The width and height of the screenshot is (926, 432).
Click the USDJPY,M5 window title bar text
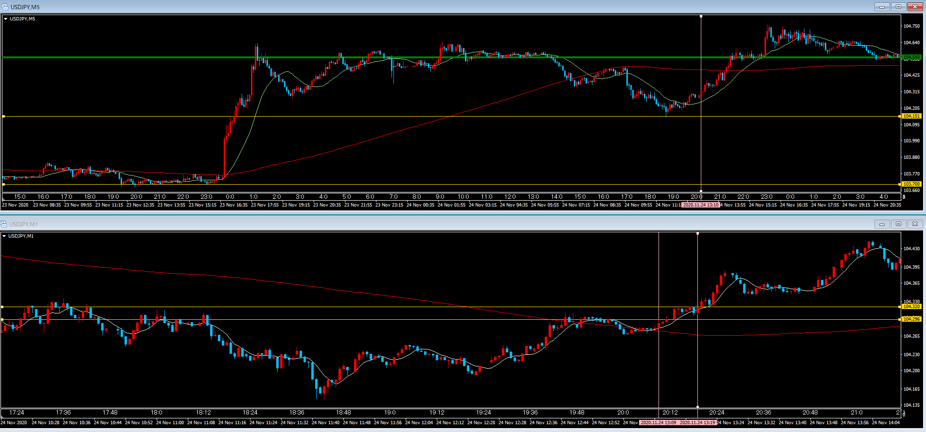click(x=25, y=7)
